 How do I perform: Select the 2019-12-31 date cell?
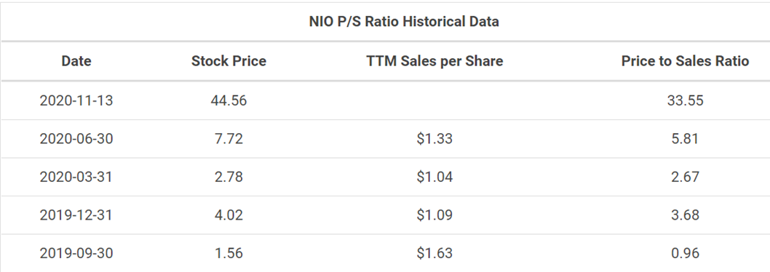[x=76, y=215]
